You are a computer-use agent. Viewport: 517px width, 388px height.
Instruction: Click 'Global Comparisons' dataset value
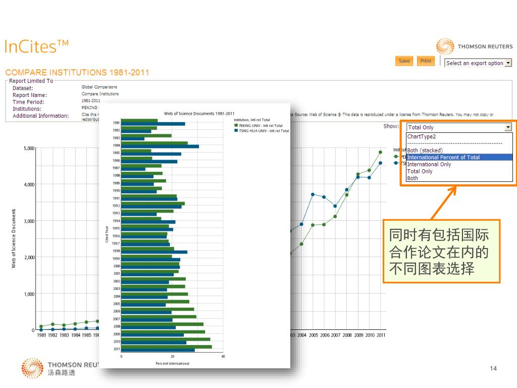pyautogui.click(x=99, y=87)
